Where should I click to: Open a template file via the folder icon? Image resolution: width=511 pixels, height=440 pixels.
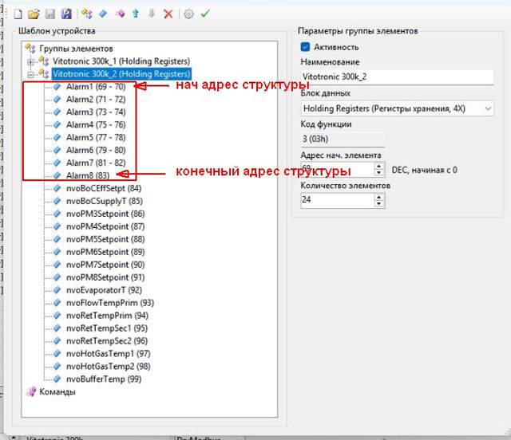pos(34,14)
